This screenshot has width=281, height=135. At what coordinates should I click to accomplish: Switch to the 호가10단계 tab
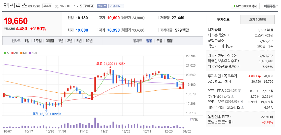coord(257,19)
